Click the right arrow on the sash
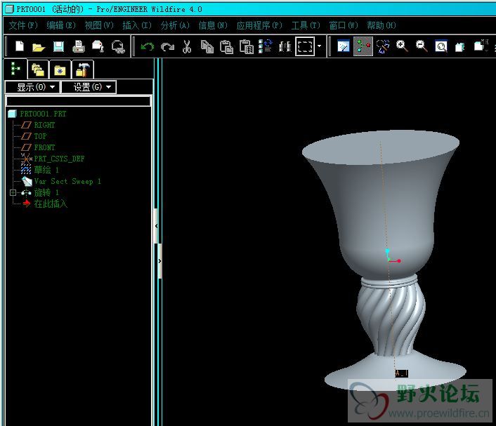Viewport: 496px width, 426px height. pyautogui.click(x=159, y=261)
